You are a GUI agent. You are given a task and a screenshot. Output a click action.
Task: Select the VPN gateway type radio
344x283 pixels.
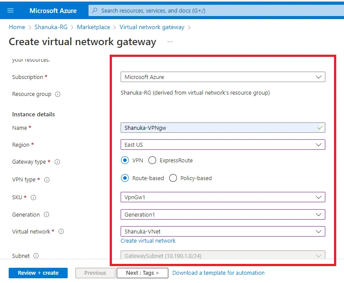click(x=125, y=160)
